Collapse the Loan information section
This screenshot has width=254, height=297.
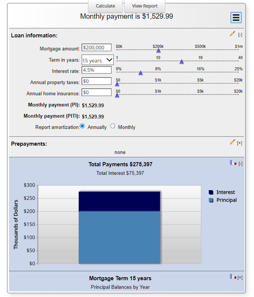point(240,35)
